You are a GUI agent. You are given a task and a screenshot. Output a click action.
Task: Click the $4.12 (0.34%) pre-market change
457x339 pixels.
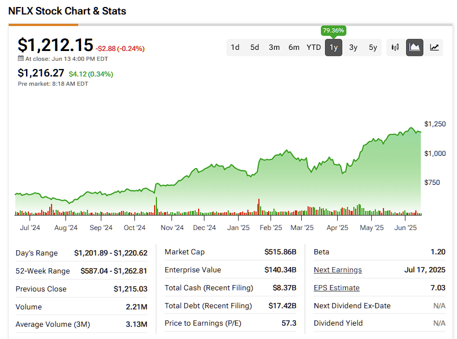coord(91,74)
